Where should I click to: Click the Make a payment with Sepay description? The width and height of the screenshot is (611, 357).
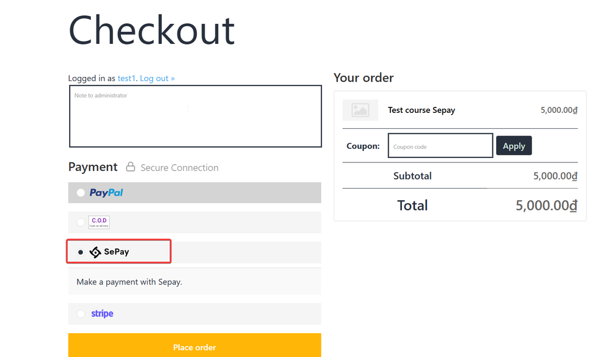[130, 282]
